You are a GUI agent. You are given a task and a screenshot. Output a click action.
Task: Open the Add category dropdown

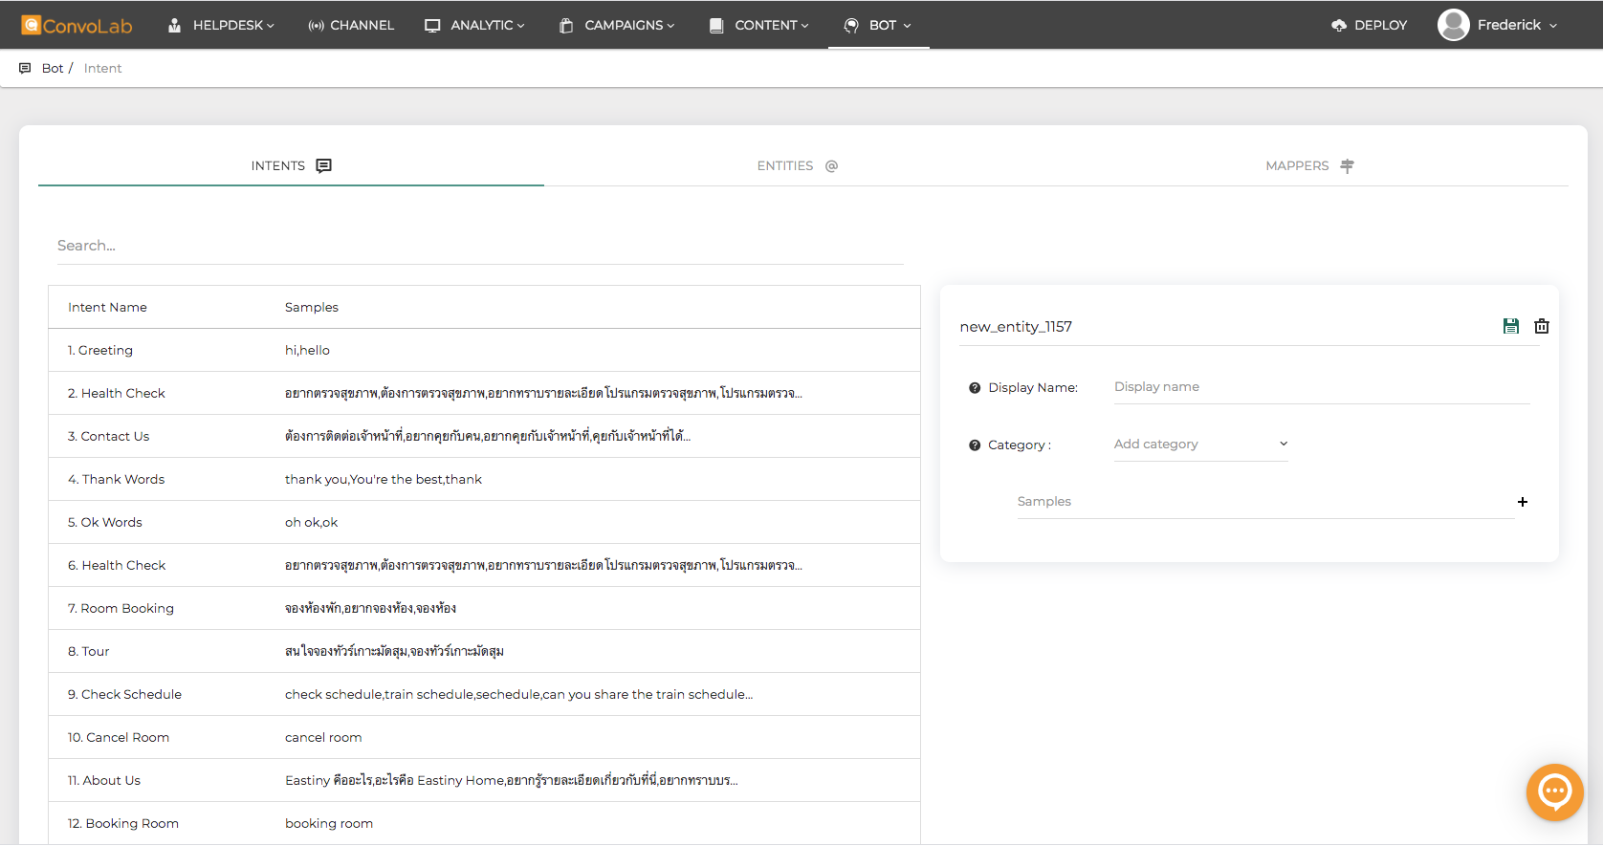1200,445
